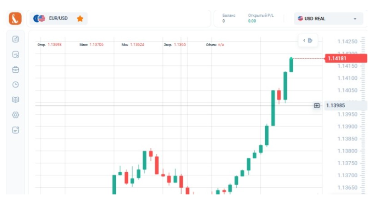The image size is (380, 205).
Task: Click the orange app logo icon
Action: (x=15, y=19)
